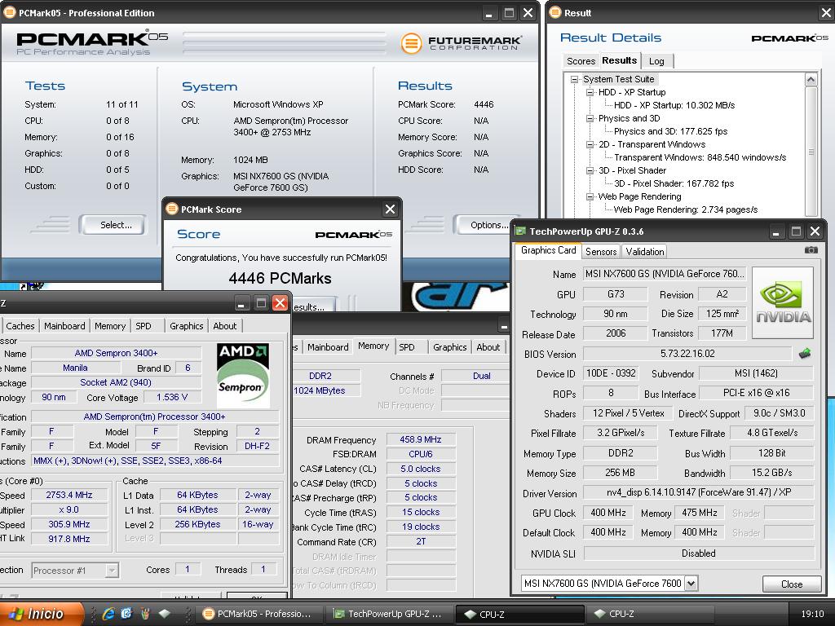This screenshot has width=835, height=626.
Task: Click the Select... button under Tests
Action: pyautogui.click(x=113, y=225)
